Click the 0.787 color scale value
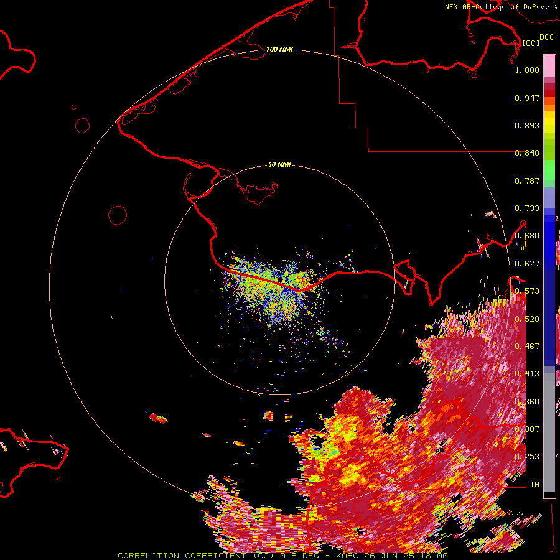The height and width of the screenshot is (560, 560). (527, 180)
